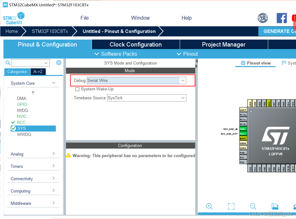296x219 pixels.
Task: Select RCC in System Core list
Action: pyautogui.click(x=21, y=122)
